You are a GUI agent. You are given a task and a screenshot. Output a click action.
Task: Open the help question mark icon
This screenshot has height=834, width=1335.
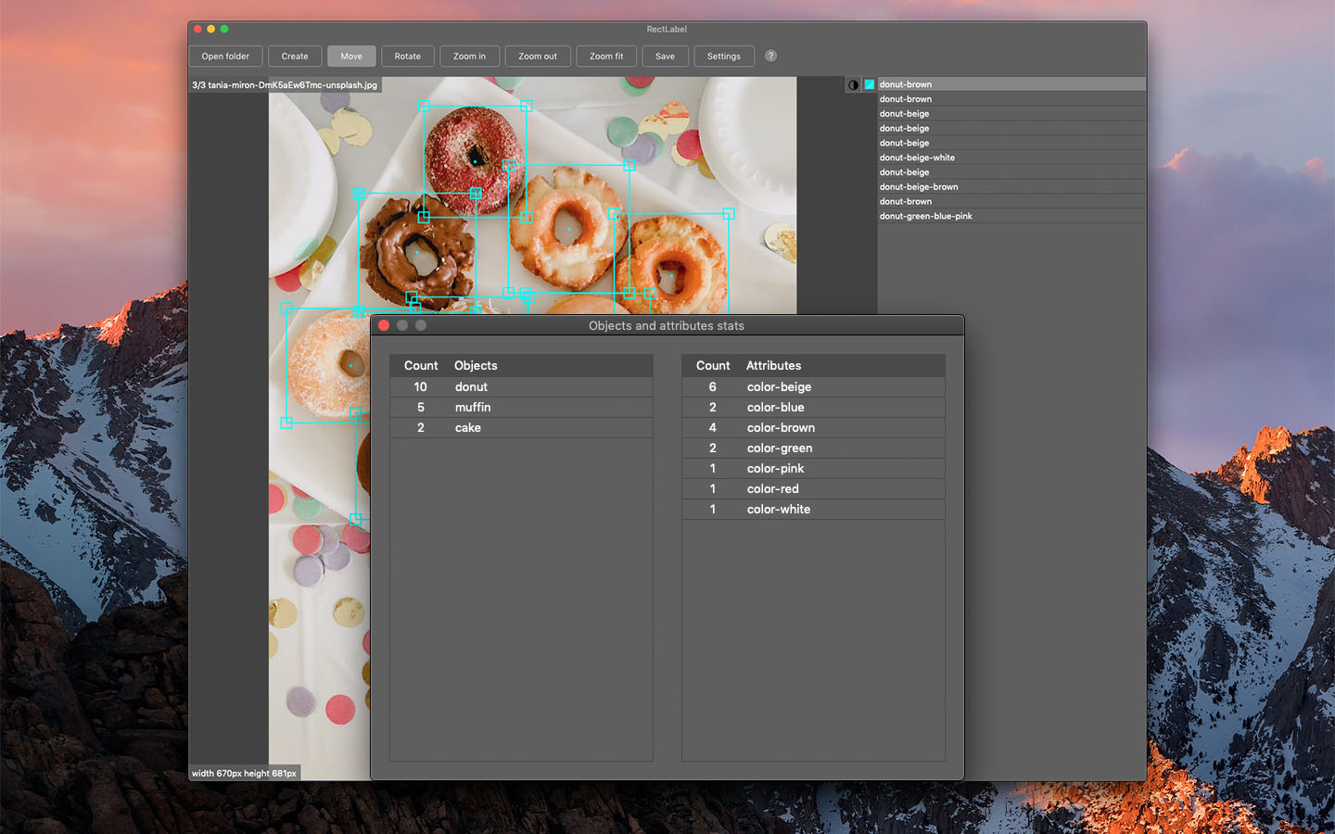coord(769,56)
